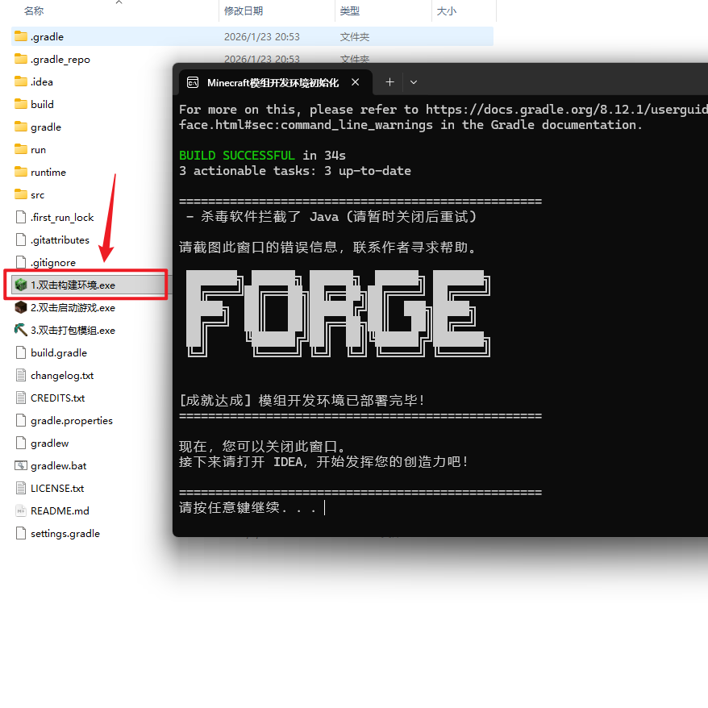This screenshot has width=708, height=708.
Task: Open the terminal profile dropdown chevron
Action: (x=413, y=82)
